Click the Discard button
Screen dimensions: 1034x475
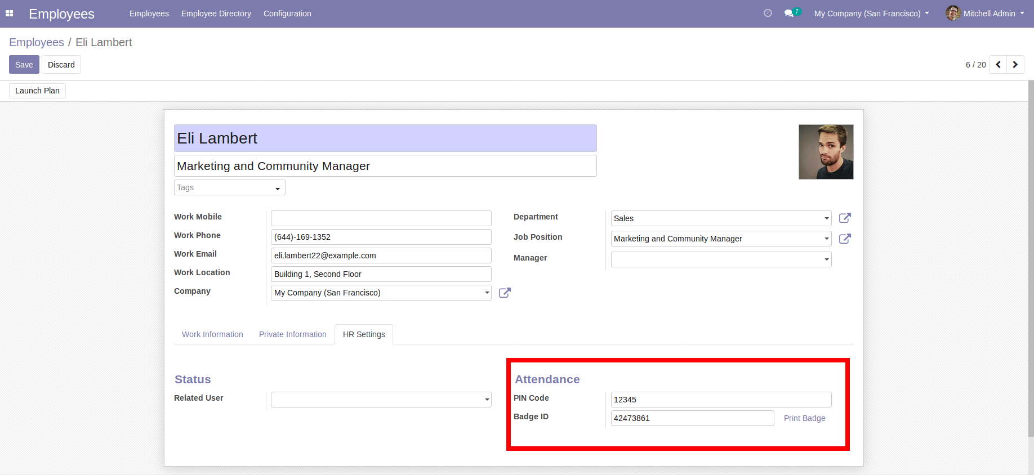[x=61, y=65]
